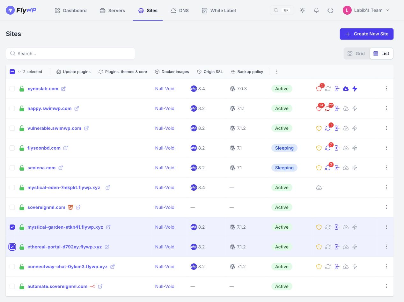Select the checkbox for happy.swimwp.com
Image resolution: width=404 pixels, height=302 pixels.
pos(12,108)
